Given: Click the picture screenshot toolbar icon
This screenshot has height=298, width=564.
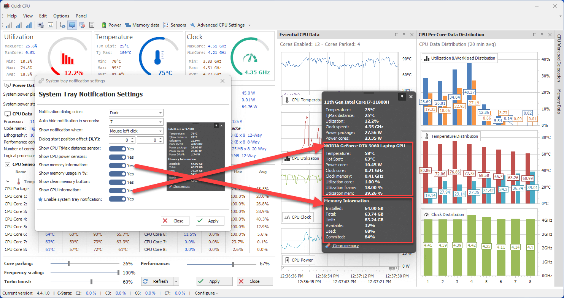Looking at the screenshot, I should pos(51,25).
